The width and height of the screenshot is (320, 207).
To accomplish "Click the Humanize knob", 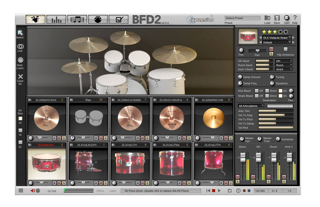I will point(278,139).
